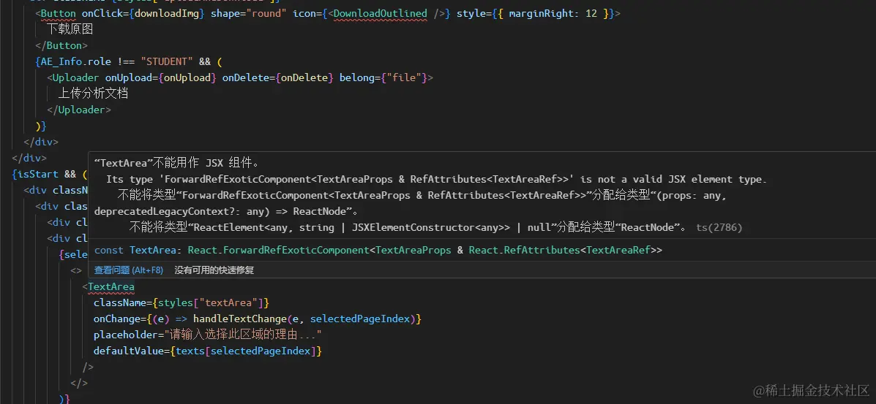This screenshot has height=404, width=876.
Task: Click the defaultValue={texts[selectedPageIndex]} line
Action: (208, 351)
